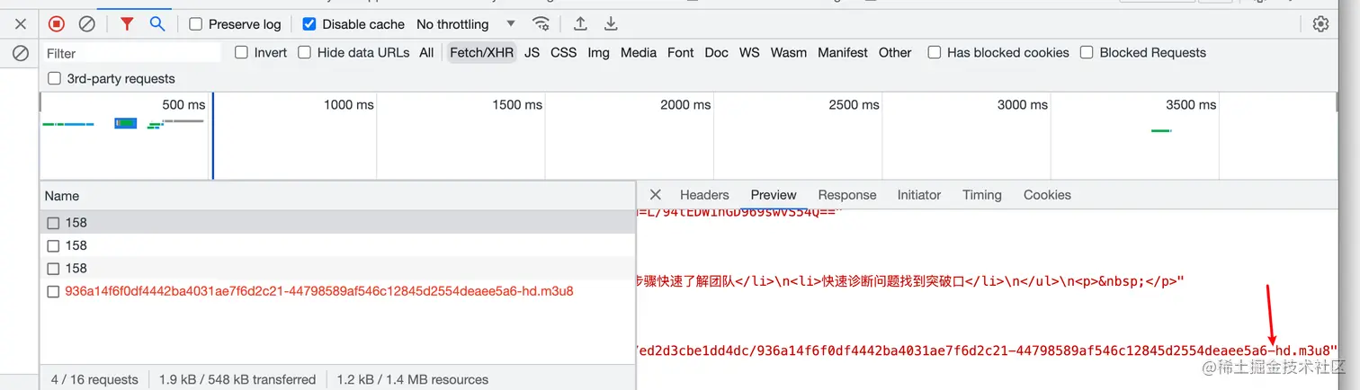This screenshot has height=390, width=1360.
Task: Open network search with magnifier icon
Action: click(157, 24)
